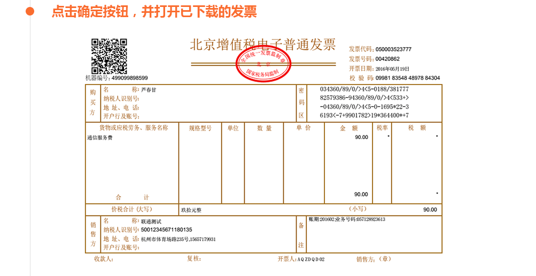
Task: Click the vertical 购买方 section label
Action: click(93, 103)
